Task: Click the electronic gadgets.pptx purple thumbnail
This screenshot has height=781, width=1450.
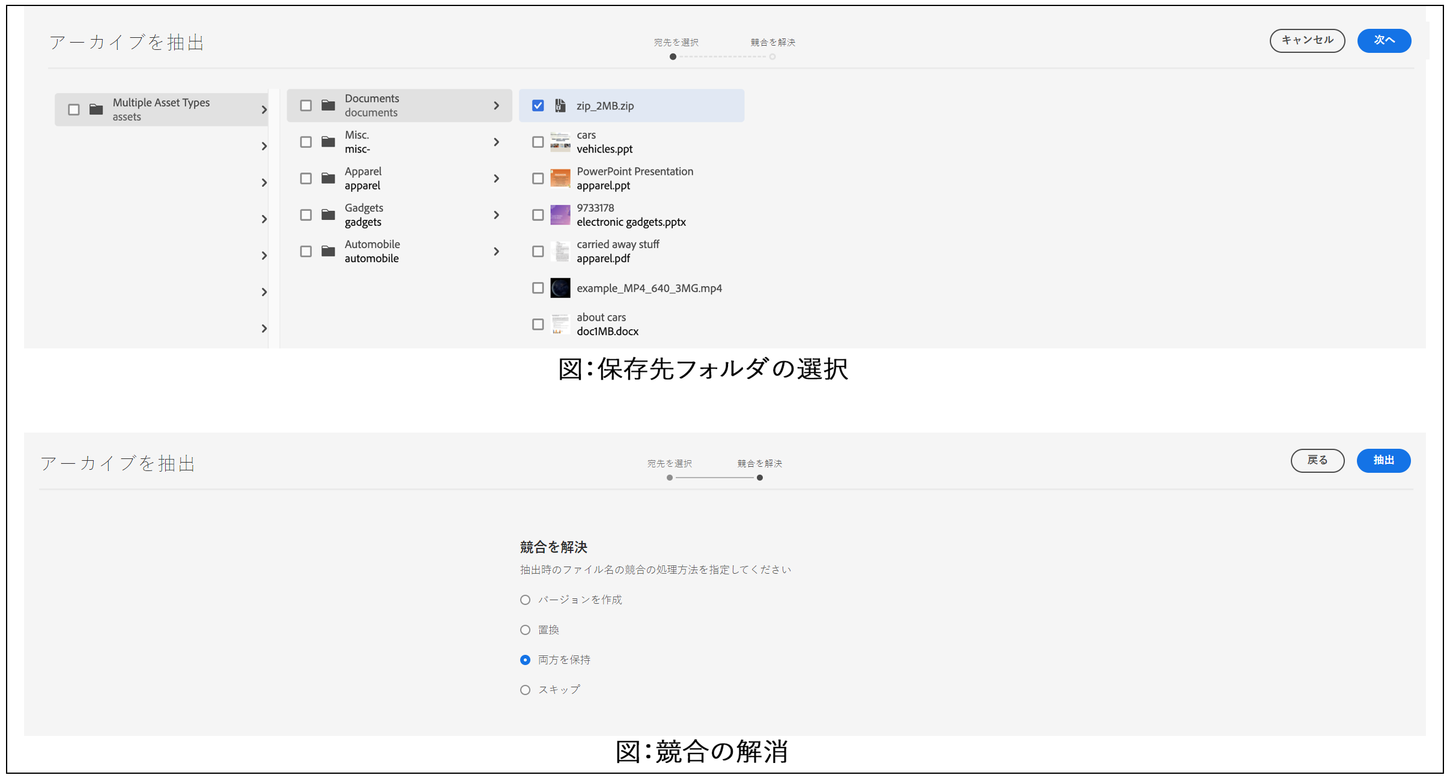Action: tap(560, 215)
